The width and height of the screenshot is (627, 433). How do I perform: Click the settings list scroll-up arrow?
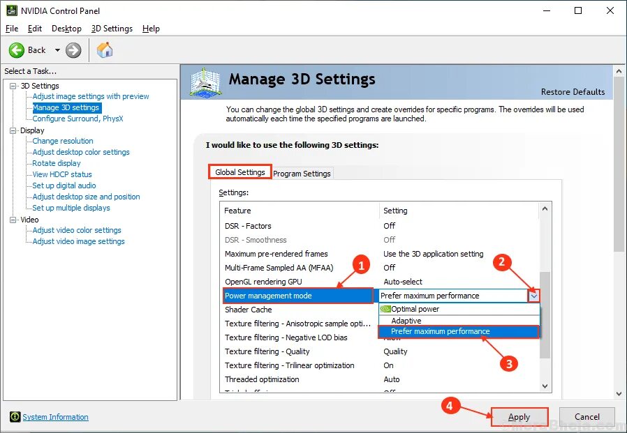545,208
